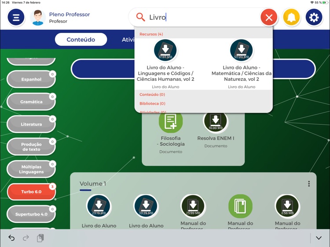This screenshot has width=330, height=247.
Task: Select the Conteúdo tab
Action: click(x=81, y=40)
